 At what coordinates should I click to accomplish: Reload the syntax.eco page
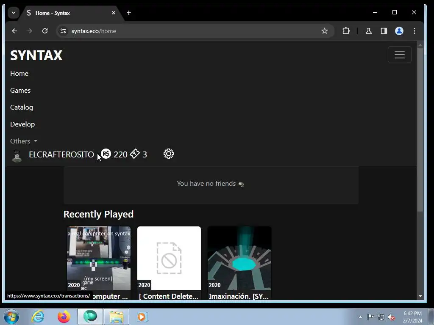pyautogui.click(x=45, y=31)
